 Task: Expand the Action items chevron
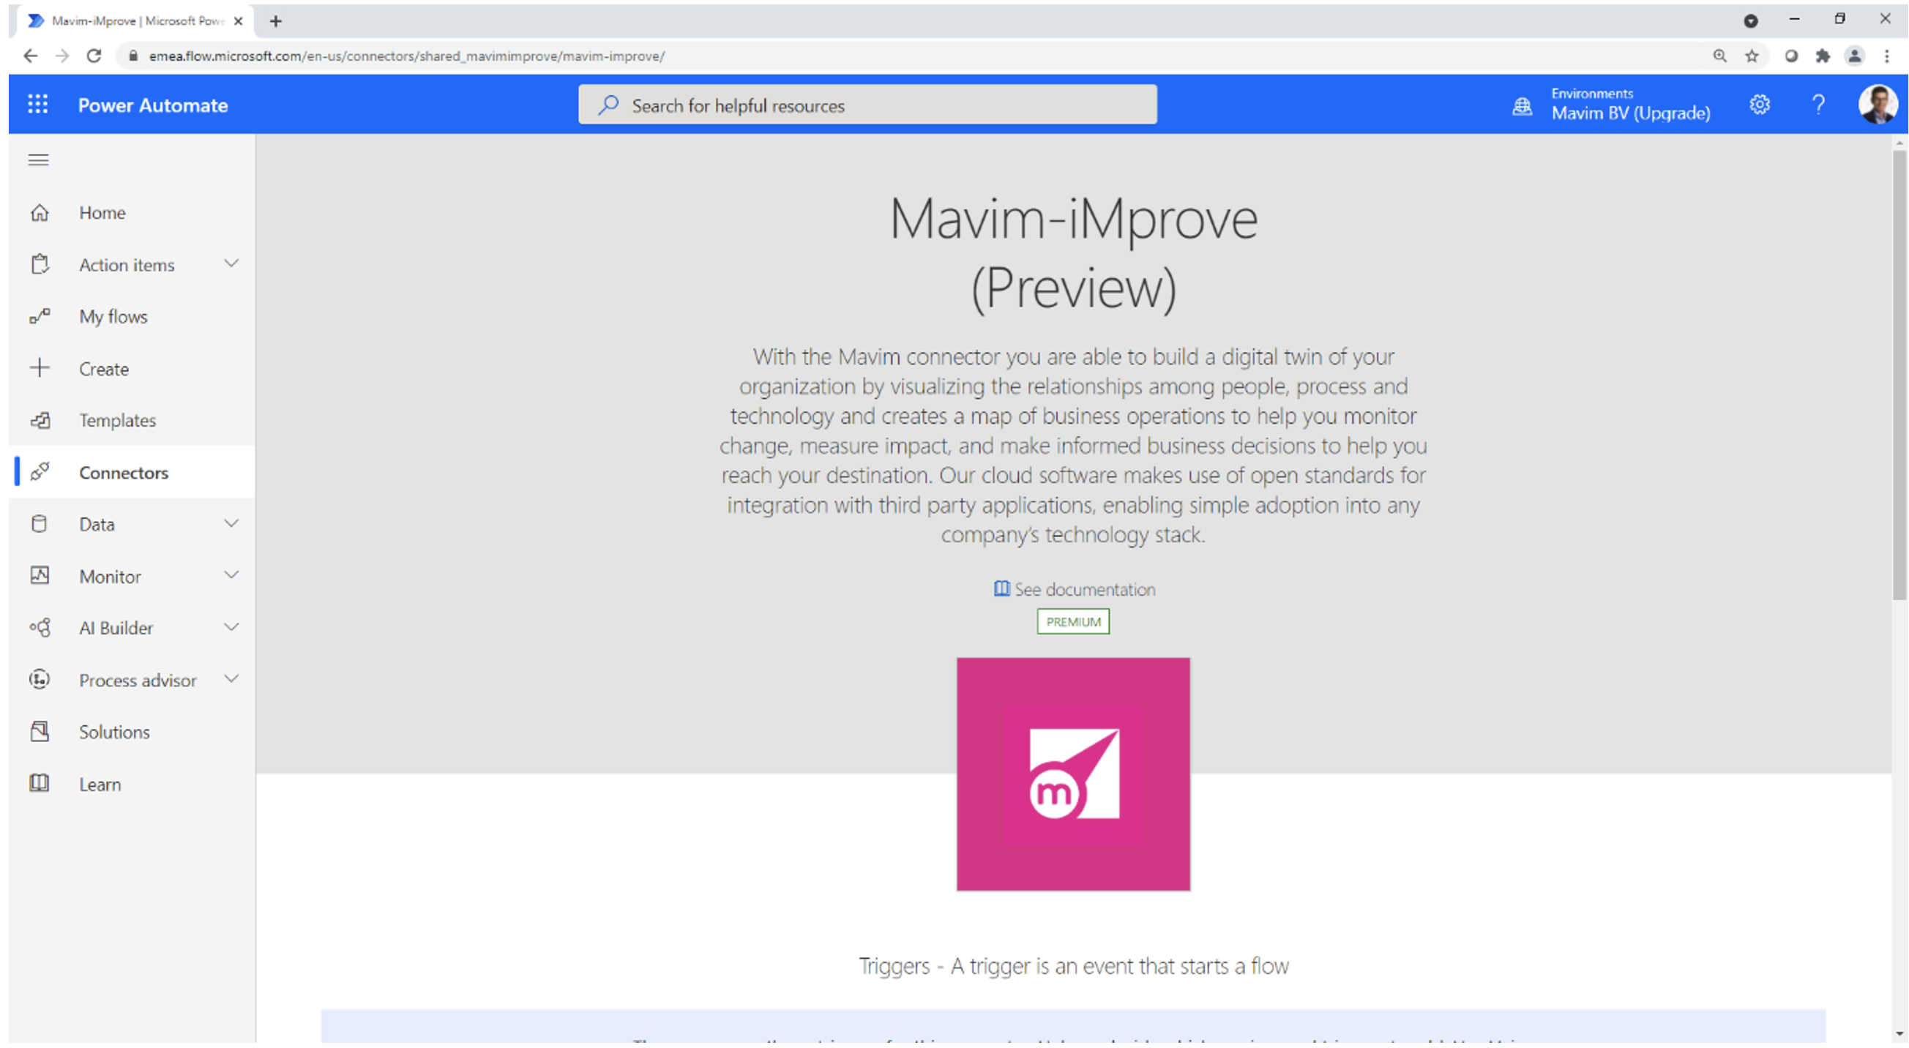(x=231, y=264)
